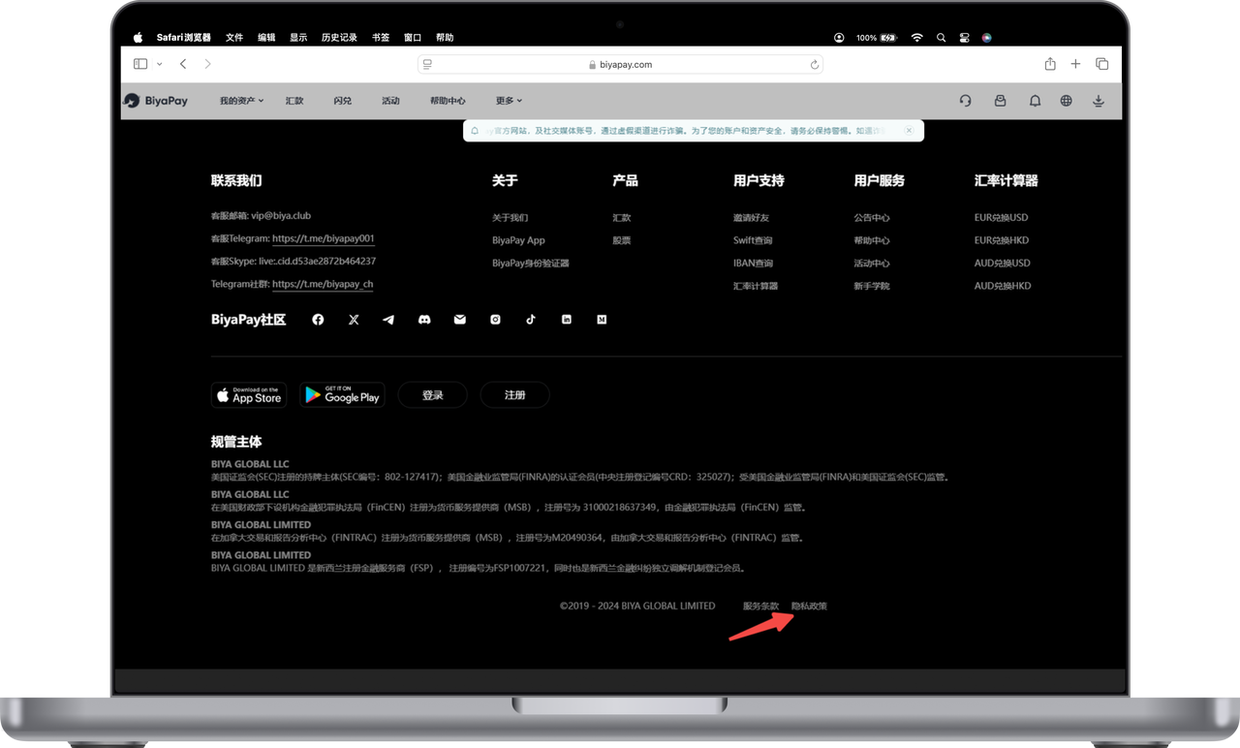Open Safari 历史记录 menu
Viewport: 1240px width, 748px height.
click(x=339, y=38)
